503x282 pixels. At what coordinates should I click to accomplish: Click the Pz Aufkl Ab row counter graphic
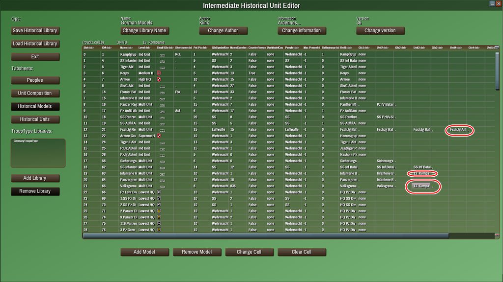[162, 111]
